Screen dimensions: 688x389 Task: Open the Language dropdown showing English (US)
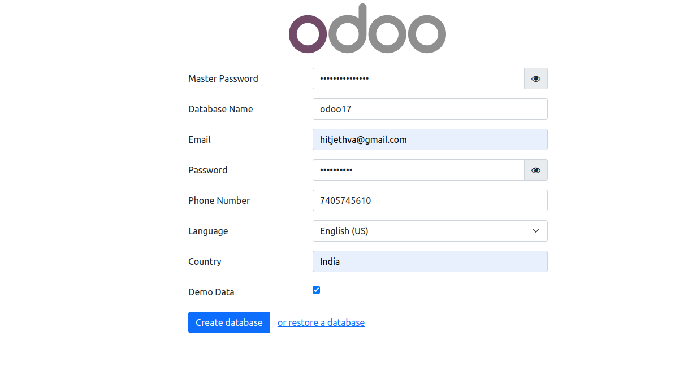(430, 231)
